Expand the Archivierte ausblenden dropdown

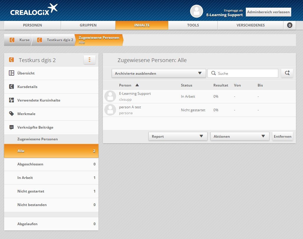(159, 73)
